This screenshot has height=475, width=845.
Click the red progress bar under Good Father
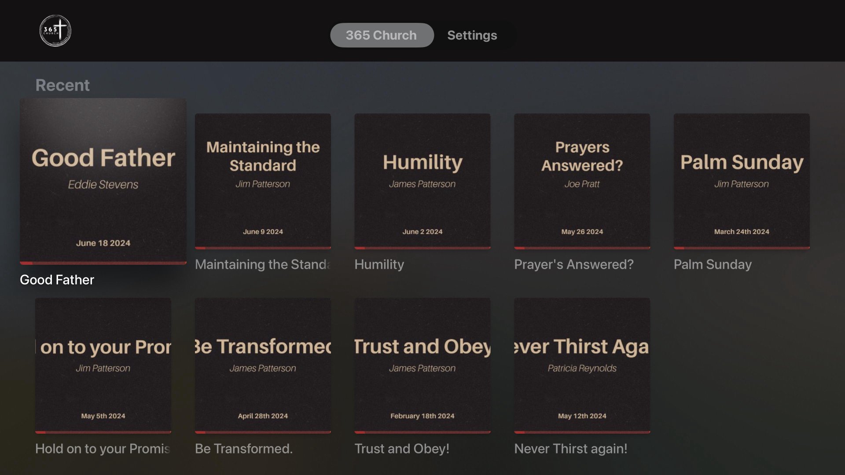[x=103, y=263]
